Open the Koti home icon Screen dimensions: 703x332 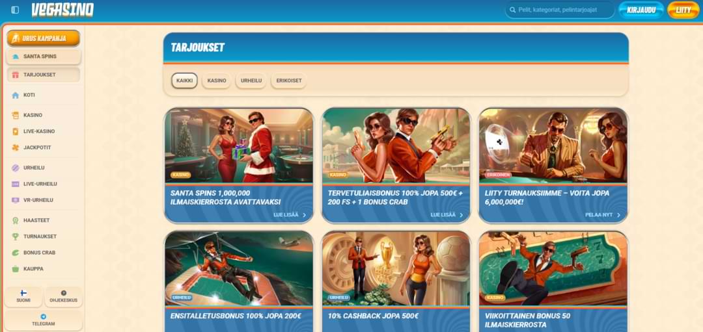coord(16,95)
